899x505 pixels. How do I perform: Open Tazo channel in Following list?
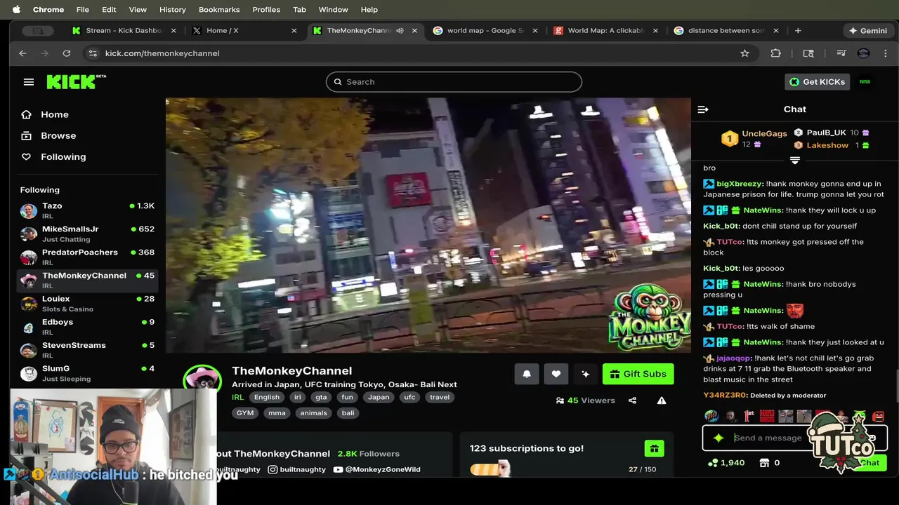tap(88, 210)
